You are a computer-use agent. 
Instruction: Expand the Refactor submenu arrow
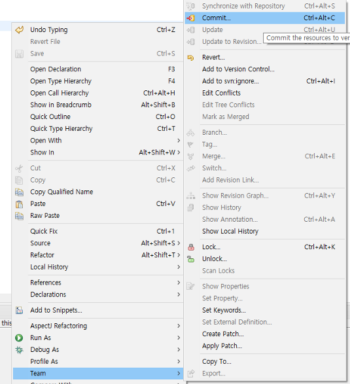(179, 255)
